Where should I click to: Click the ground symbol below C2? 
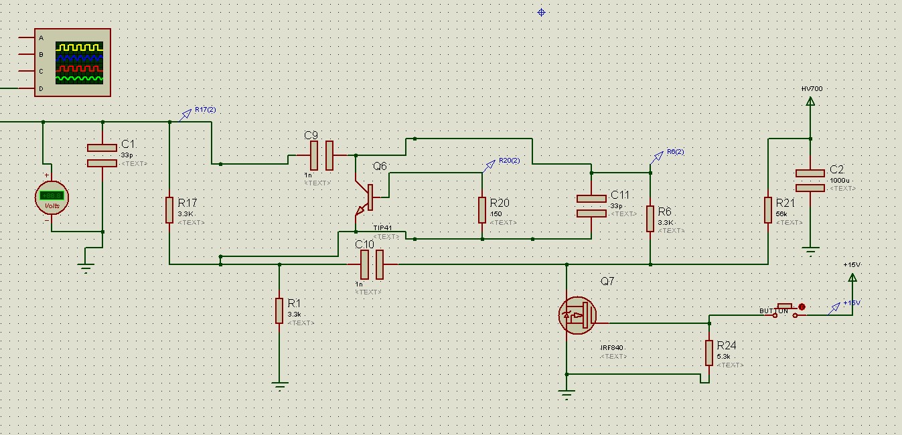point(810,252)
